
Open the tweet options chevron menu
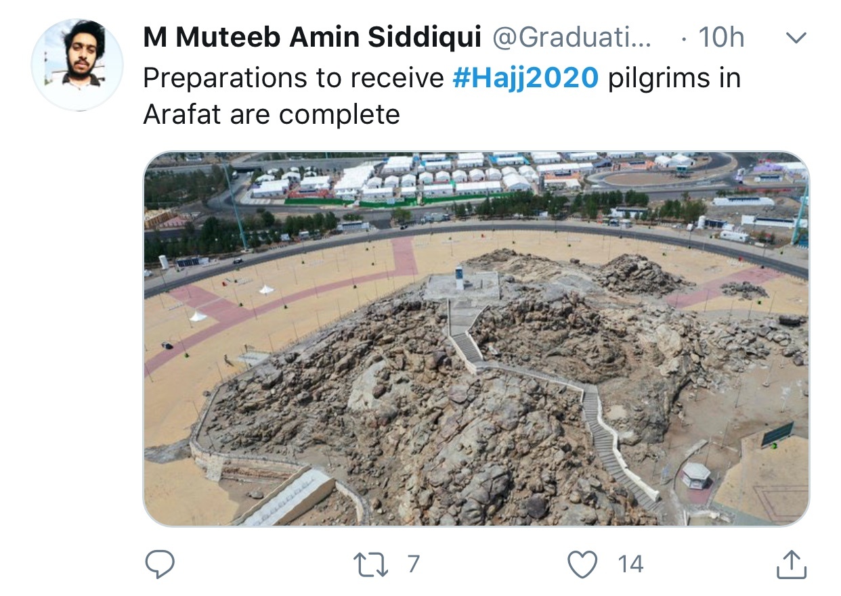[x=796, y=39]
